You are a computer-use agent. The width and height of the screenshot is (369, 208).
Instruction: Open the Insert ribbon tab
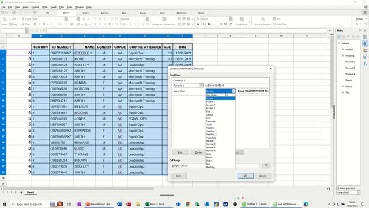click(x=86, y=13)
